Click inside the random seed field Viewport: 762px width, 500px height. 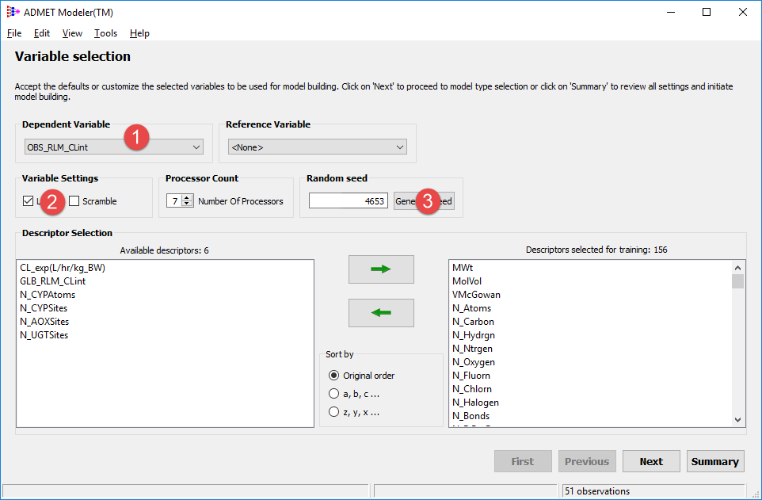(x=349, y=201)
